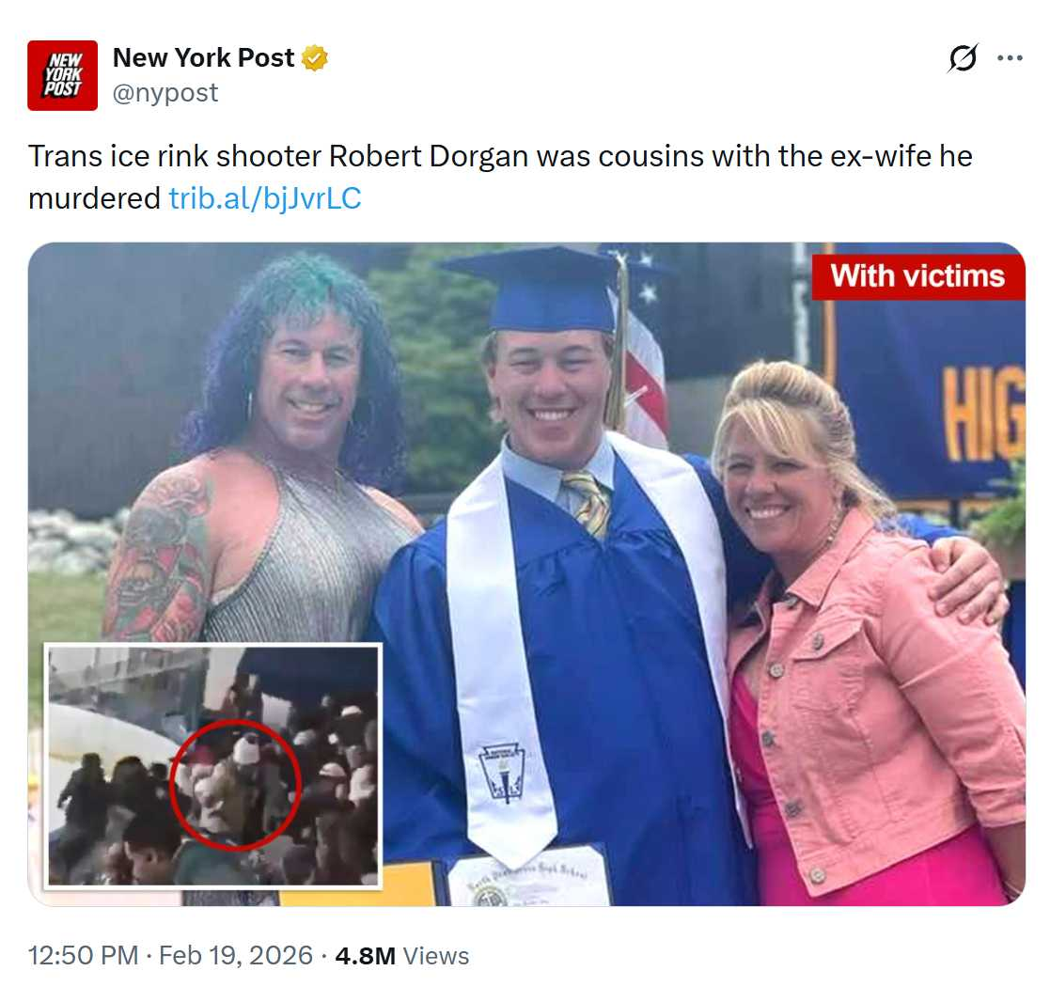1050x1002 pixels.
Task: Click the Feb 19, 2026 date
Action: click(x=236, y=955)
